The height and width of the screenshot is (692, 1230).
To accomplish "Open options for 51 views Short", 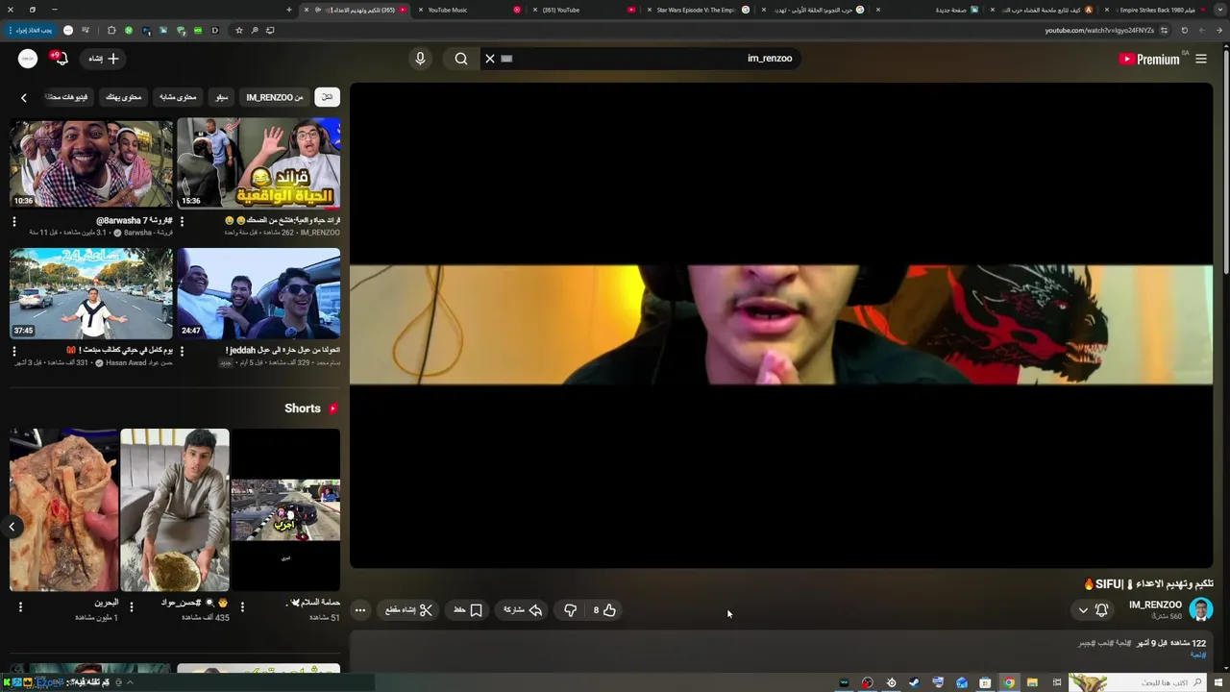I will [242, 606].
